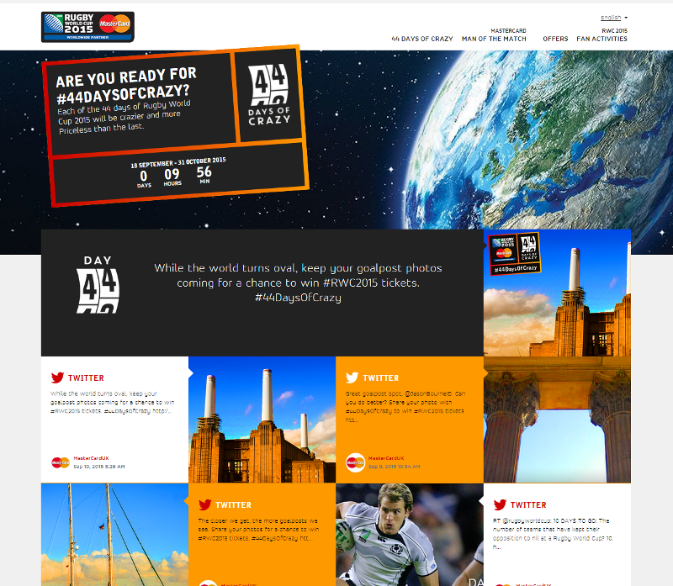Click the Rugby World Cup 2015 MasterCard logo
673x586 pixels.
(87, 27)
